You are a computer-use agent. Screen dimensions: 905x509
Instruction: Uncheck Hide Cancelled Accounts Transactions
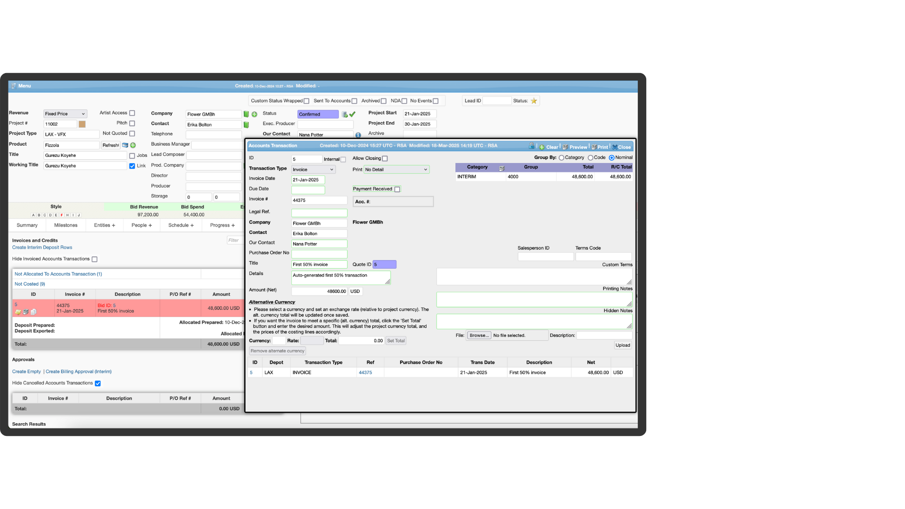tap(98, 384)
